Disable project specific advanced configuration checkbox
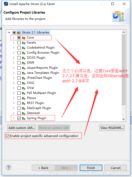Image resolution: width=132 pixels, height=177 pixels. (8, 136)
